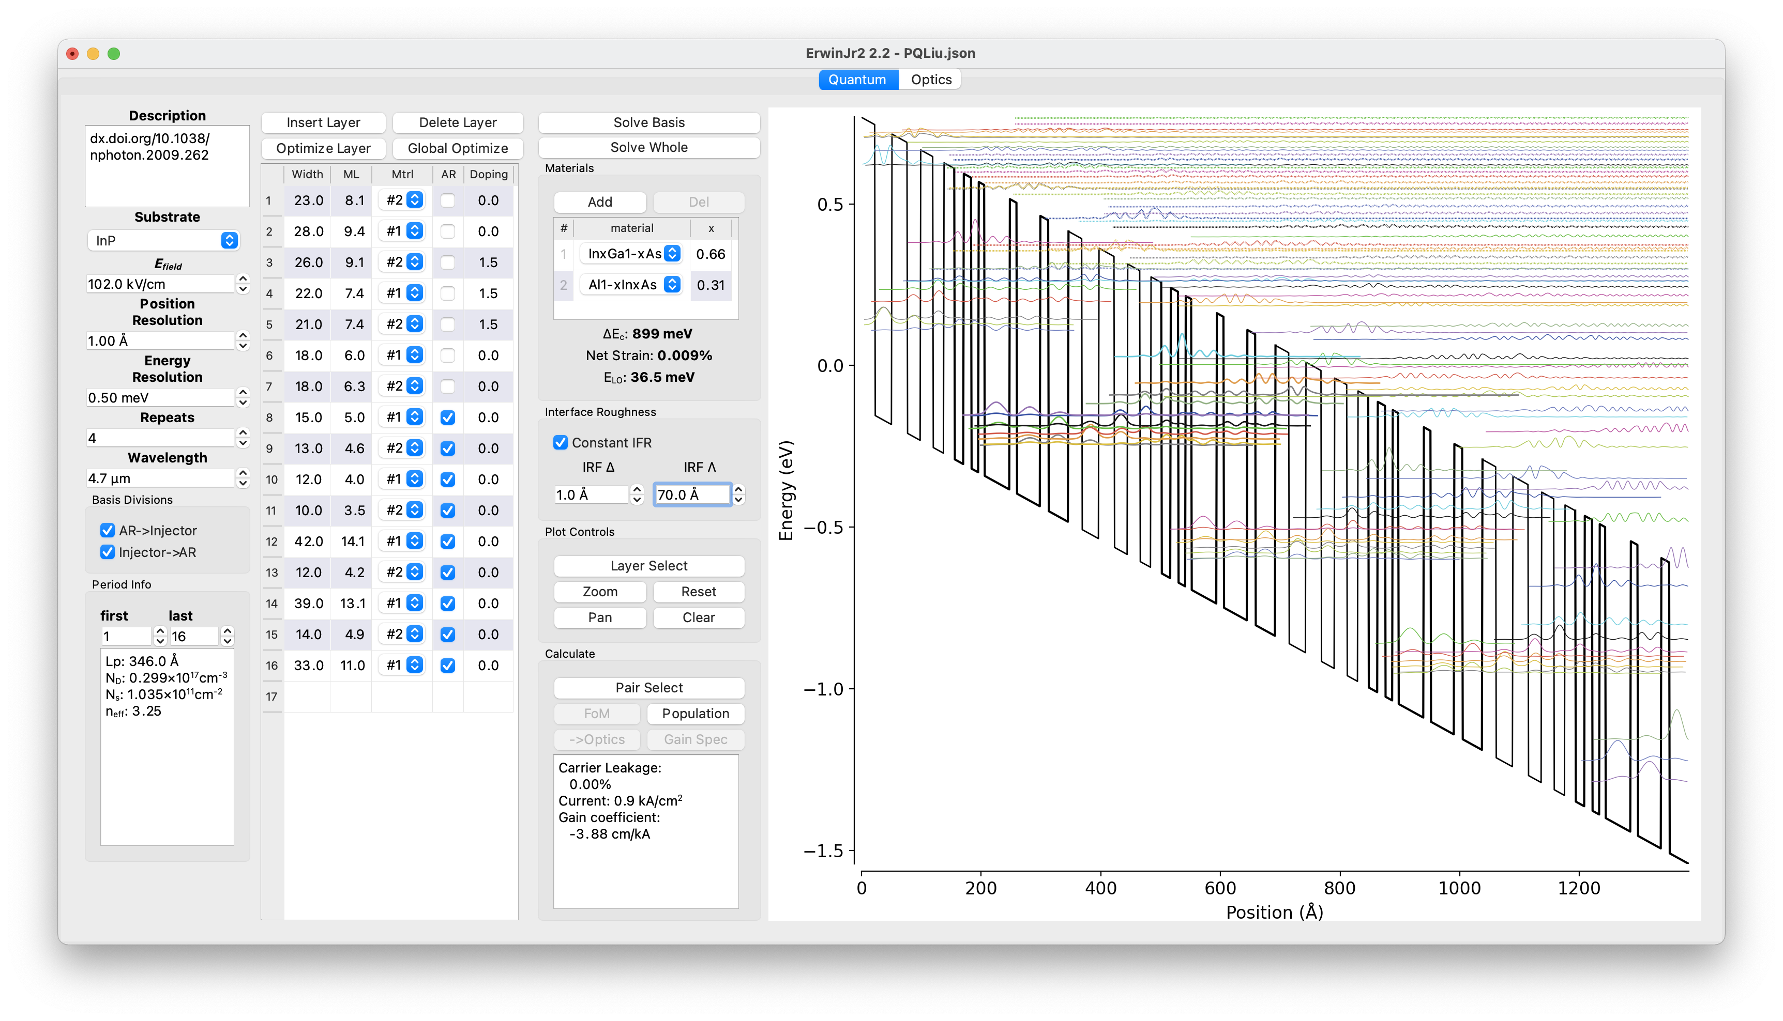Click the Energy Resolution stepper arrows
This screenshot has width=1783, height=1021.
point(243,398)
